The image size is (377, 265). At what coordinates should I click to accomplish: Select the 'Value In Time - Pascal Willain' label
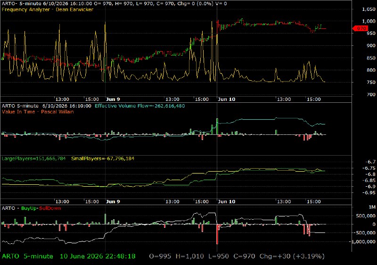click(x=38, y=112)
